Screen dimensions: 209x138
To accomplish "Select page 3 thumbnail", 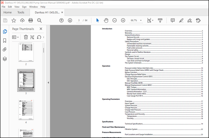I will (x=26, y=80).
